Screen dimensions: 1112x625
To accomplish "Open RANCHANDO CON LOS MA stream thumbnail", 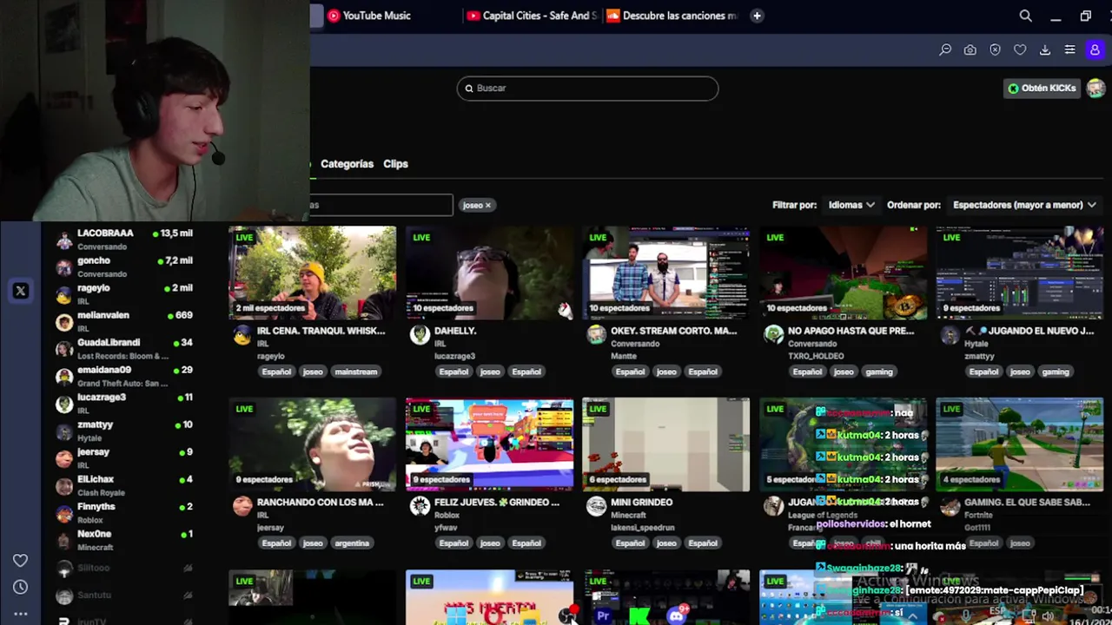I will 312,444.
